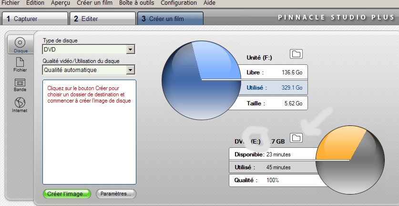The width and height of the screenshot is (399, 206).
Task: Click the blue hard drive usage pie chart
Action: pyautogui.click(x=201, y=80)
